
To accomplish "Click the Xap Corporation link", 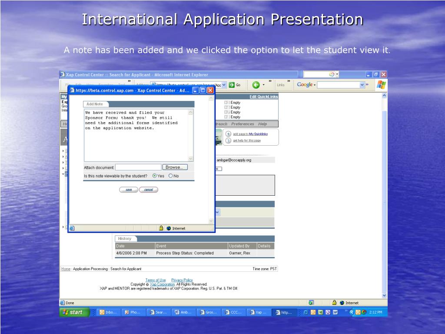I will pos(163,284).
